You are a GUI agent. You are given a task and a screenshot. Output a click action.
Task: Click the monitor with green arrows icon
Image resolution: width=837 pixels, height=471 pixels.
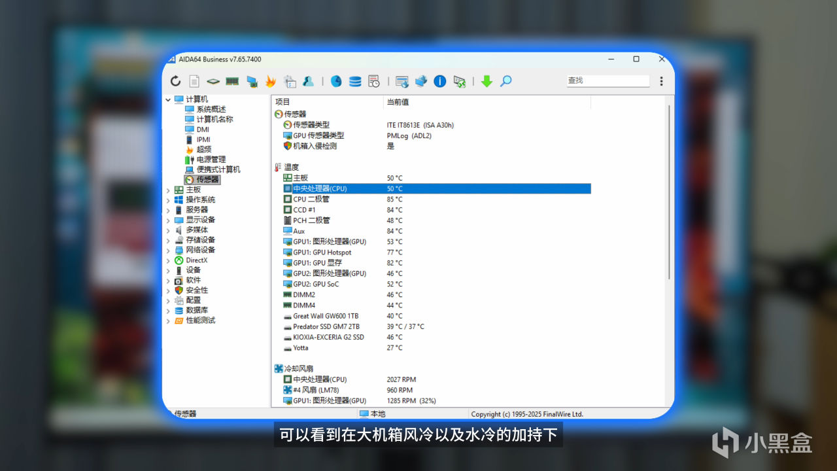[x=460, y=81]
